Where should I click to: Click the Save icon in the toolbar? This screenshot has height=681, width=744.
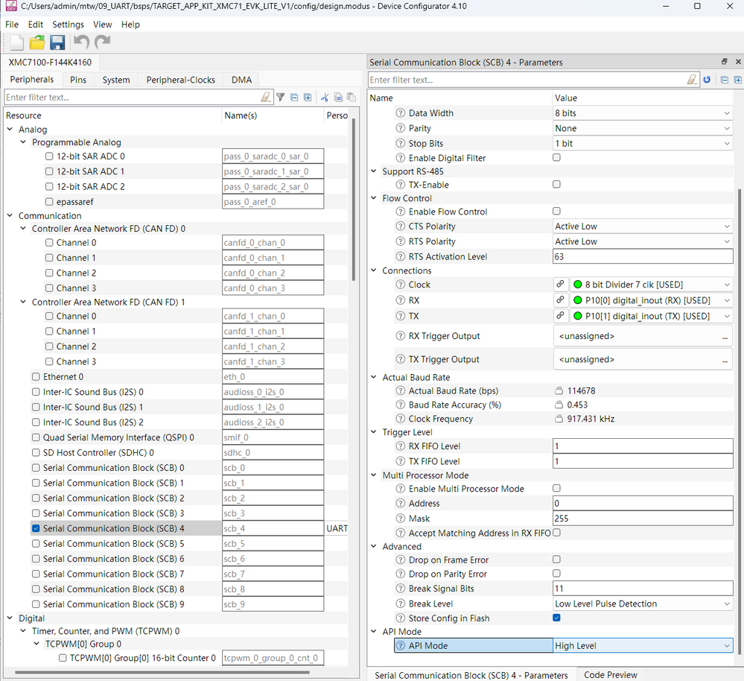tap(57, 42)
